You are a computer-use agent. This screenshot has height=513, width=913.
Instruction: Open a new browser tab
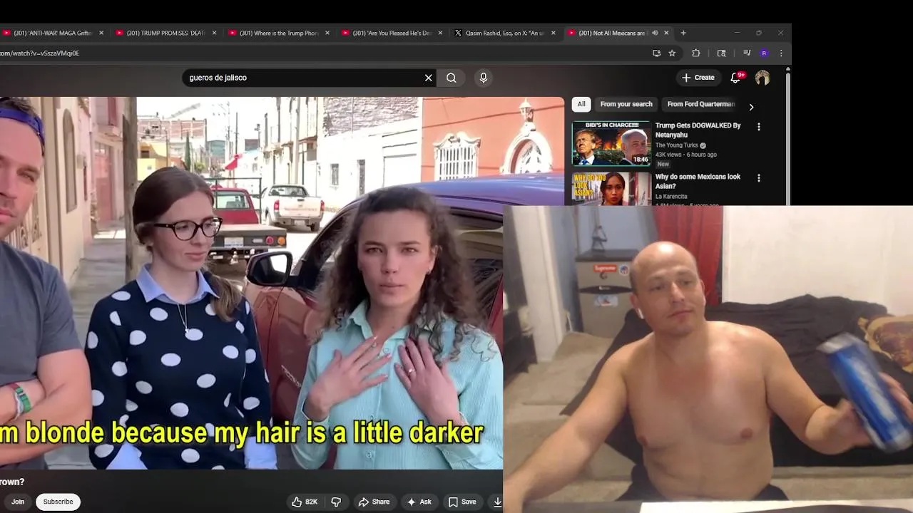pos(683,33)
